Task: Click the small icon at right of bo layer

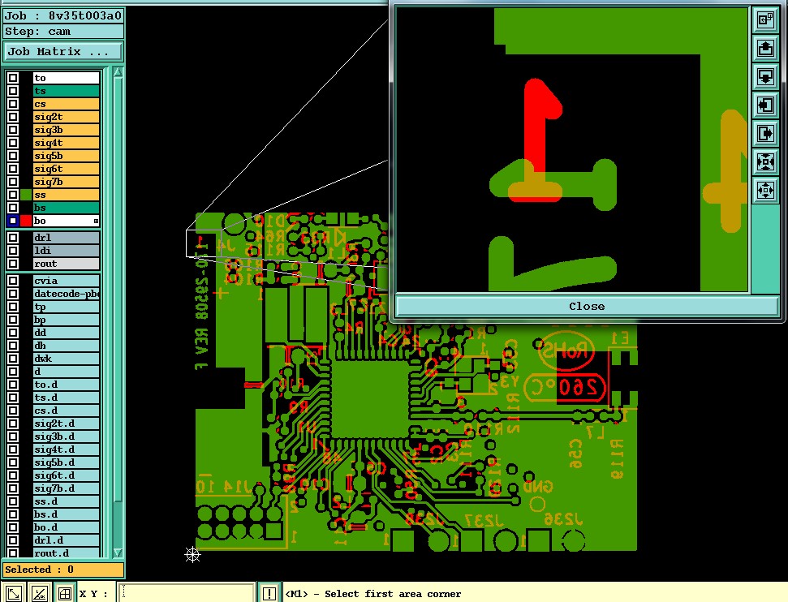Action: [96, 221]
